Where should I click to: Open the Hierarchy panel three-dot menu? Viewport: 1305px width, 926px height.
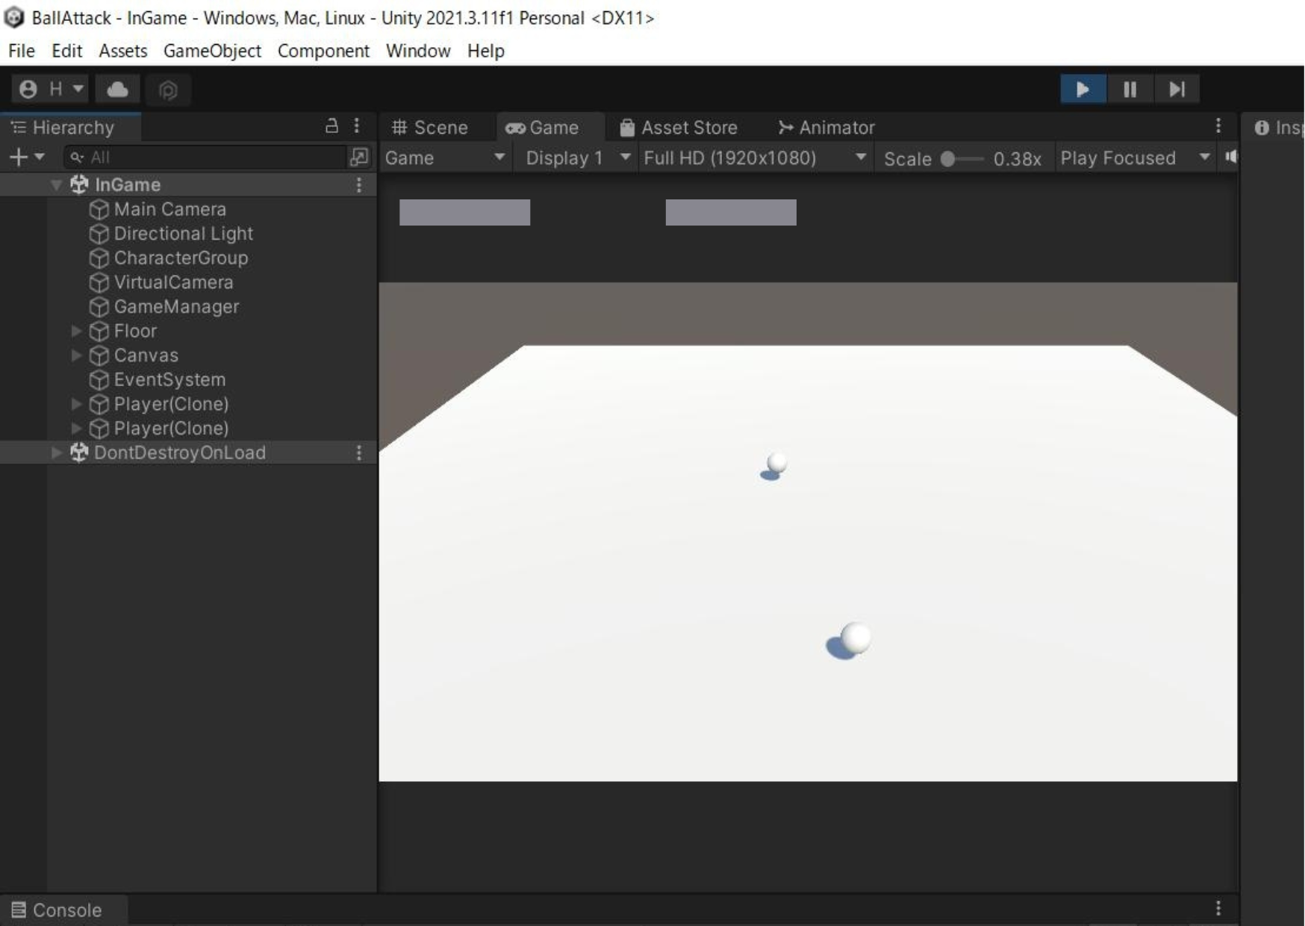tap(357, 126)
